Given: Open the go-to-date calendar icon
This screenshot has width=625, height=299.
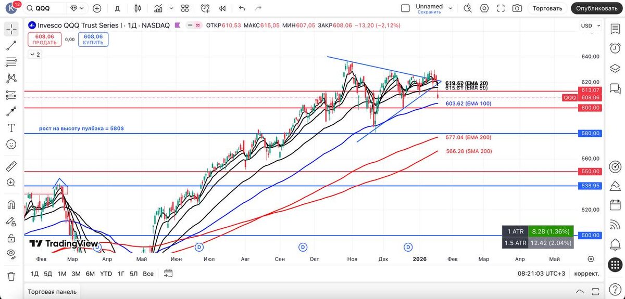Looking at the screenshot, I should click(x=168, y=273).
